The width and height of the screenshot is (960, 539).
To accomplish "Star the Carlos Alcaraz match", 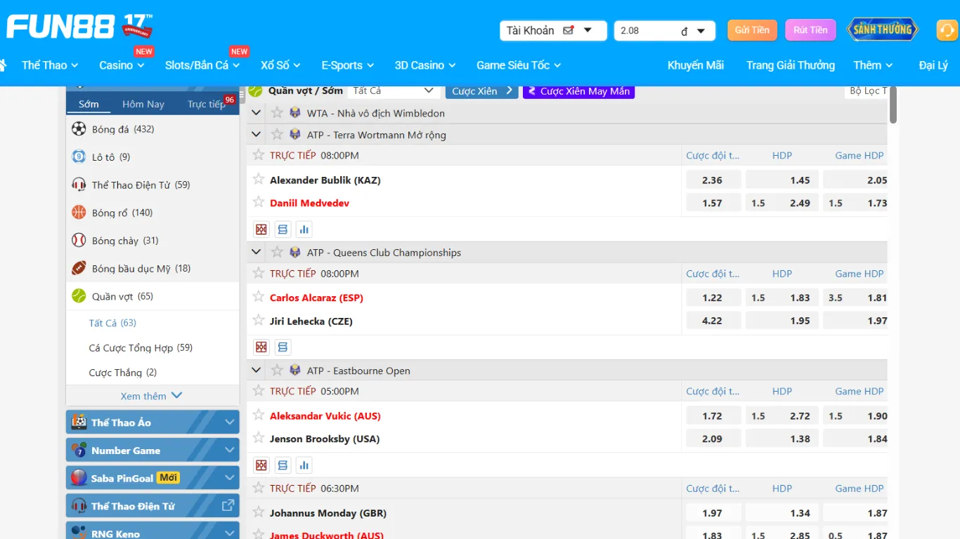I will click(x=259, y=298).
